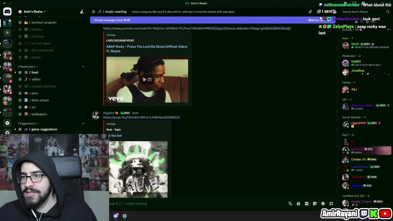Open the server labeled R

click(7, 33)
